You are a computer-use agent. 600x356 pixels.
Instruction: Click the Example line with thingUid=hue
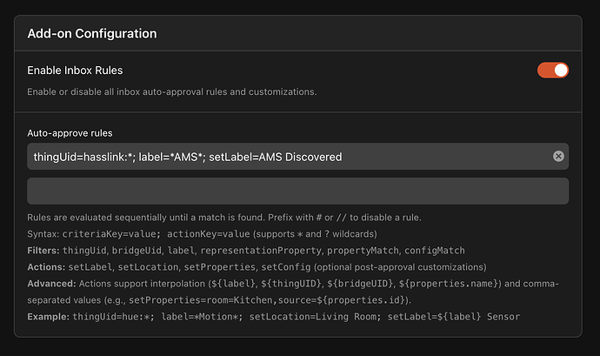274,317
